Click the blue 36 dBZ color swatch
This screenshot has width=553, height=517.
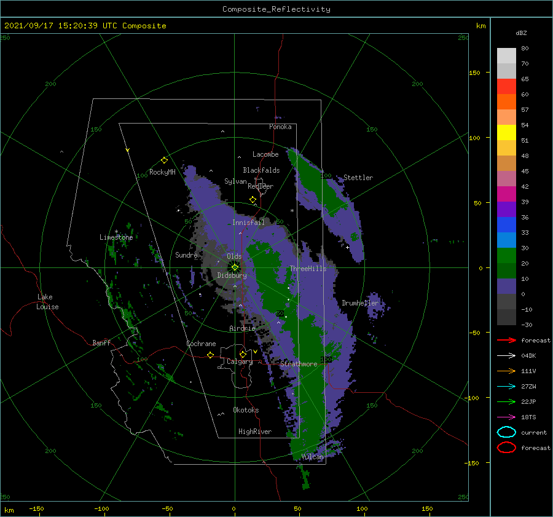click(506, 225)
